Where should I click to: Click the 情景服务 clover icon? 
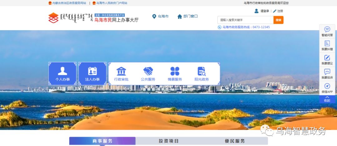click(175, 71)
